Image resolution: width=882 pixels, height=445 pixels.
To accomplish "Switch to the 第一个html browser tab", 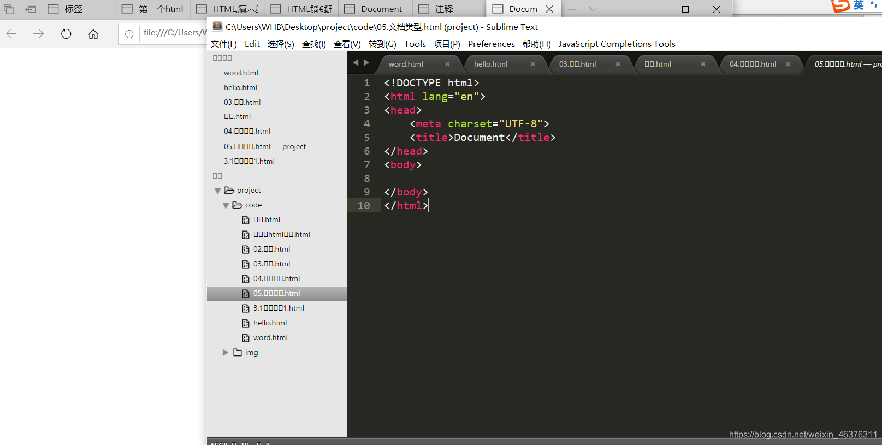I will 153,9.
